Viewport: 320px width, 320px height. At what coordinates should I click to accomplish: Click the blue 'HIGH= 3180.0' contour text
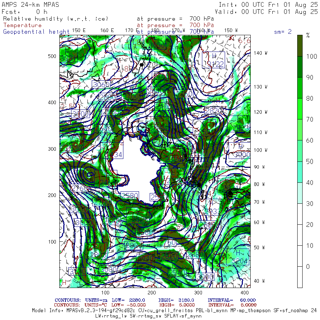click(176, 300)
